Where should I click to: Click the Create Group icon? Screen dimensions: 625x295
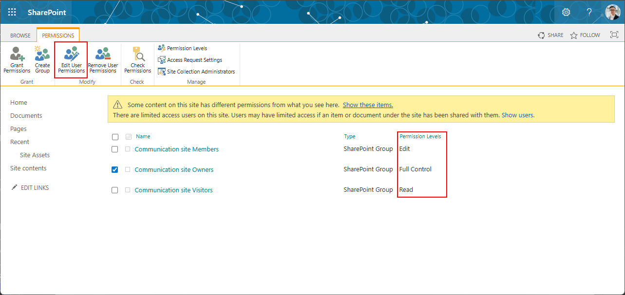(42, 59)
